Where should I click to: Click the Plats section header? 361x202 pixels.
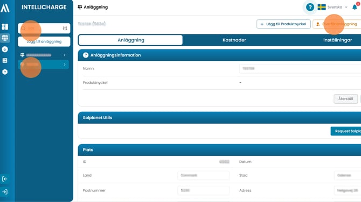pyautogui.click(x=219, y=150)
